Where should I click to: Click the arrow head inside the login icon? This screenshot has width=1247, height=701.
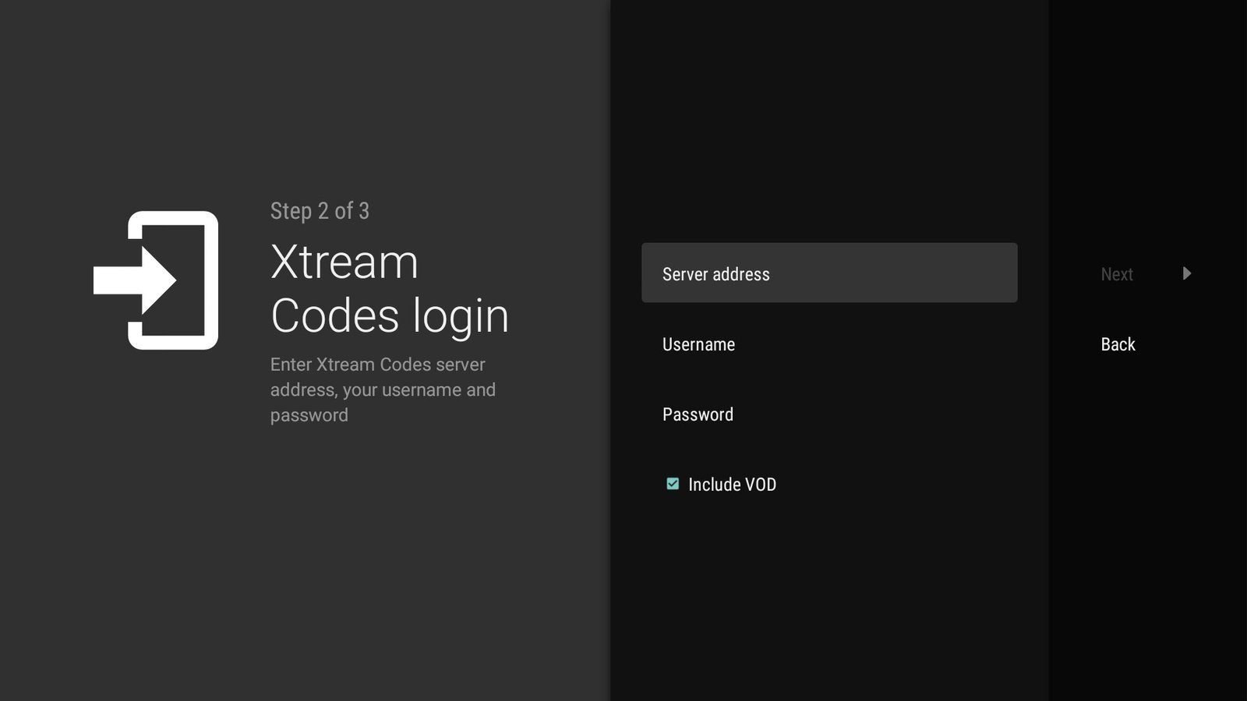[160, 280]
